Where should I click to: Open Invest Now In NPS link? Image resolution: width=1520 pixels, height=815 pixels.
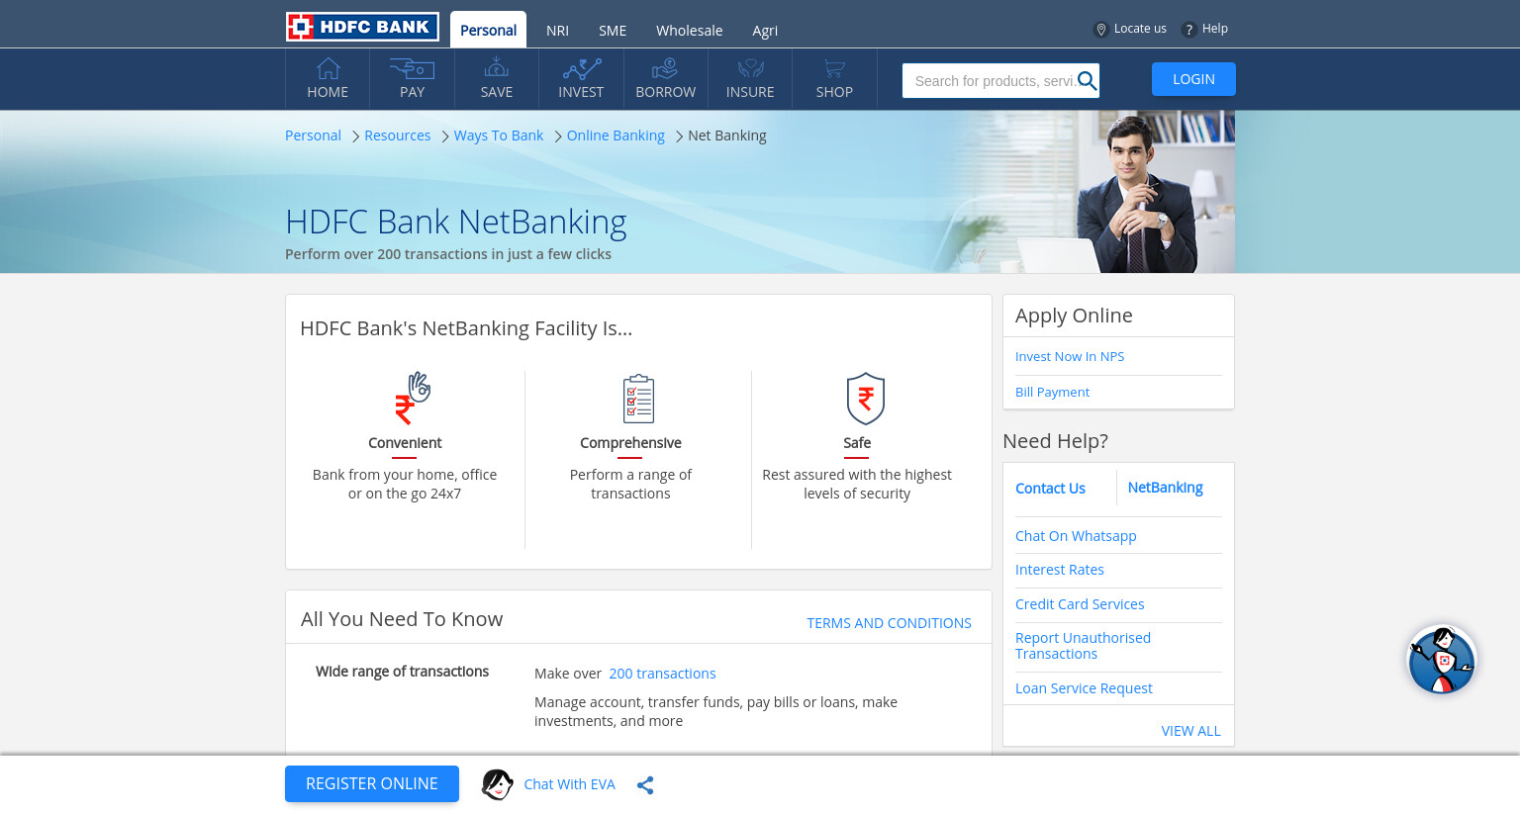click(1070, 356)
